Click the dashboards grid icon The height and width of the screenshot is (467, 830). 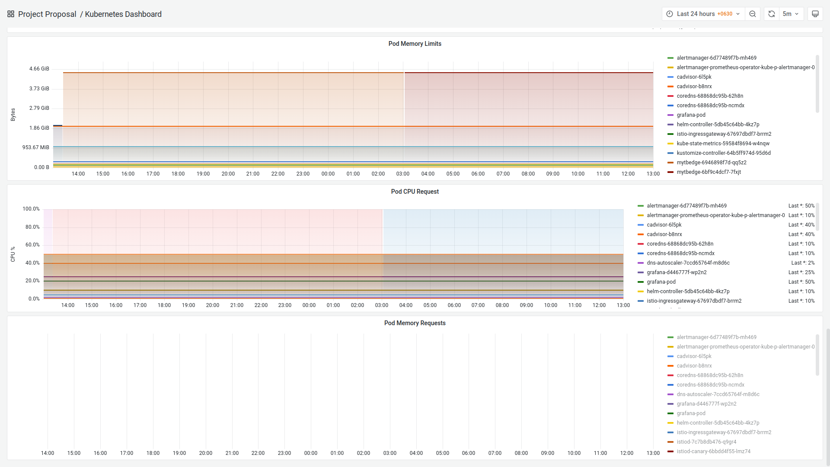(11, 14)
